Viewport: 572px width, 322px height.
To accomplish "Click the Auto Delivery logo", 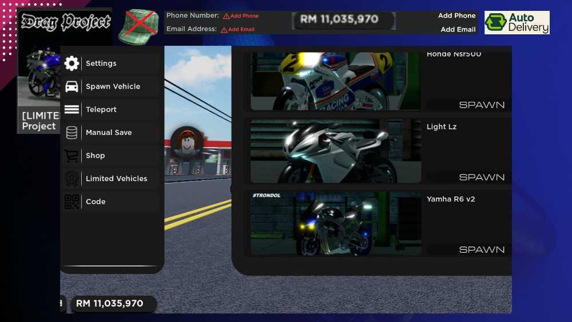I will (x=517, y=23).
